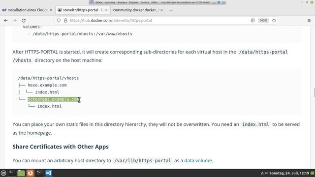Click the Firefox icon in the taskbar
The height and width of the screenshot is (177, 315).
pos(31,173)
